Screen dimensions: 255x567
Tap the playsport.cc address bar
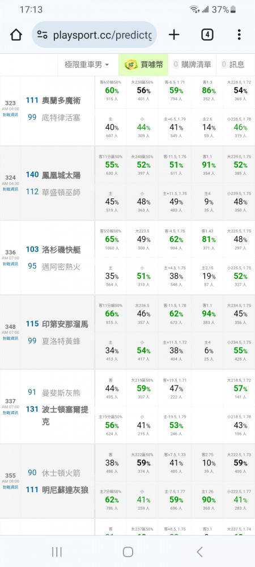pyautogui.click(x=95, y=35)
